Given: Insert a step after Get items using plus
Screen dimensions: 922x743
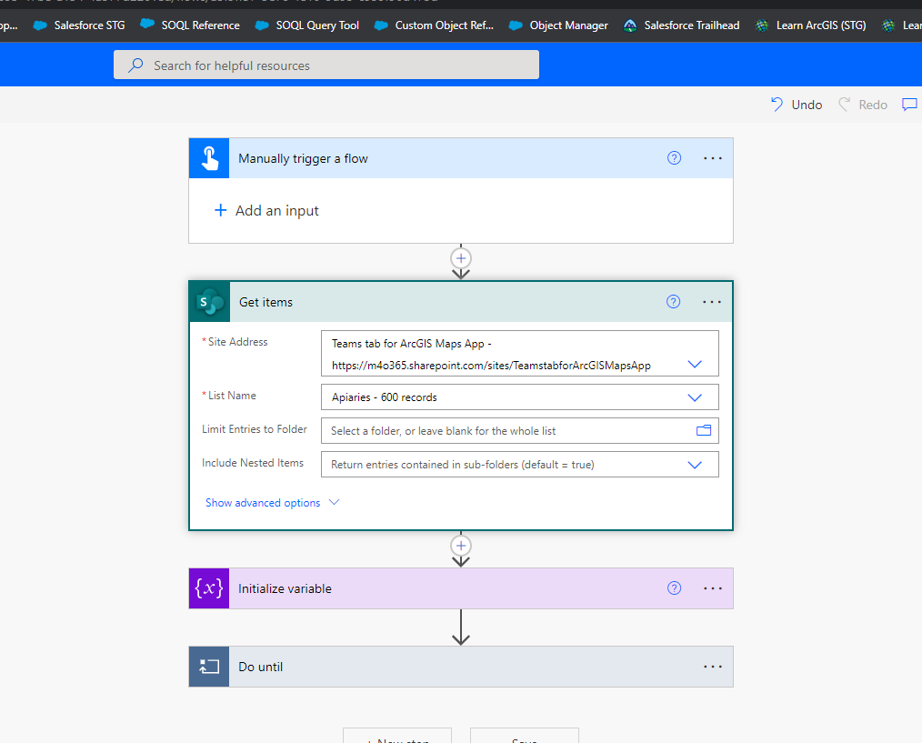Looking at the screenshot, I should point(461,546).
